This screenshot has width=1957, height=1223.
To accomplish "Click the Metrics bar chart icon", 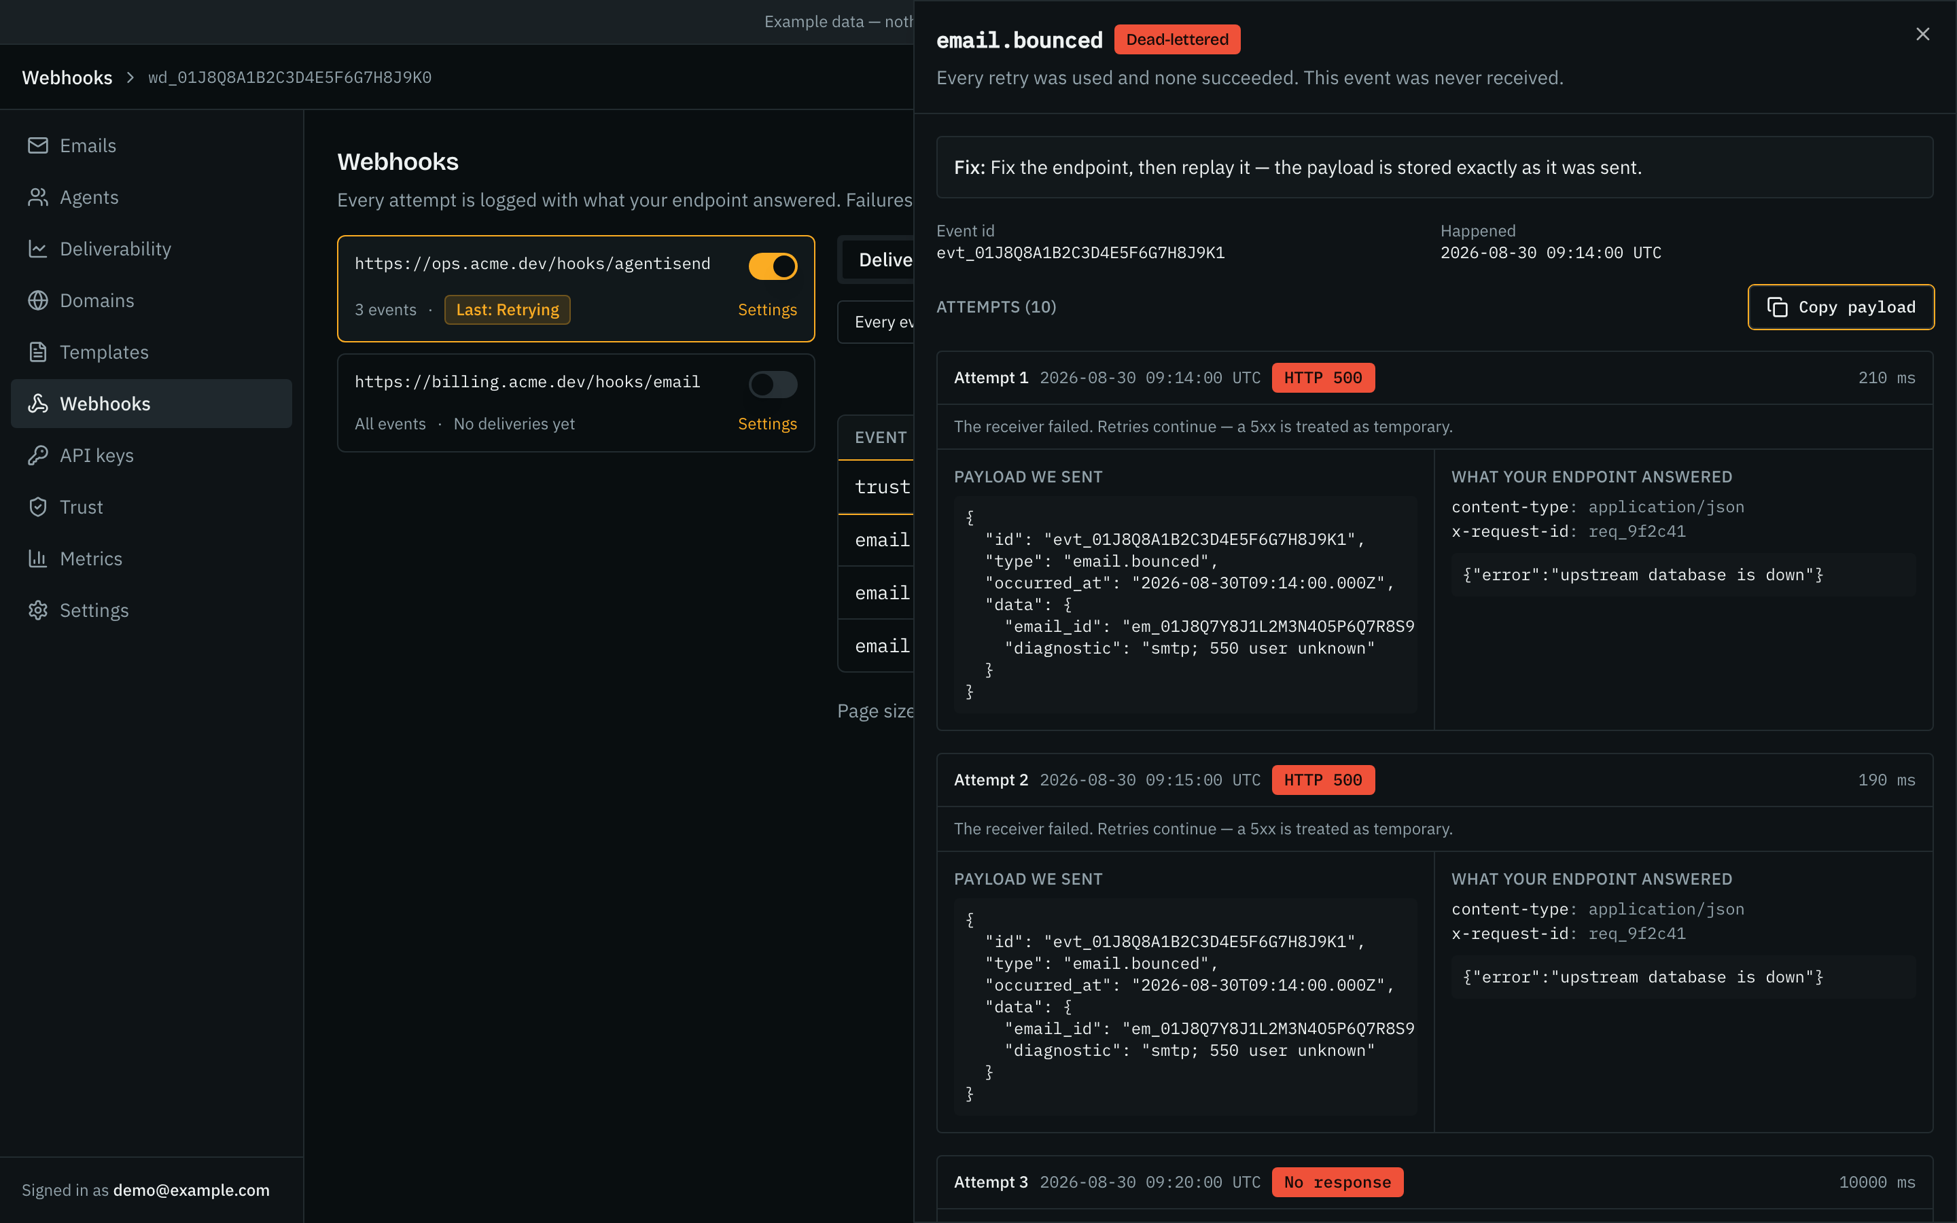I will [x=38, y=558].
